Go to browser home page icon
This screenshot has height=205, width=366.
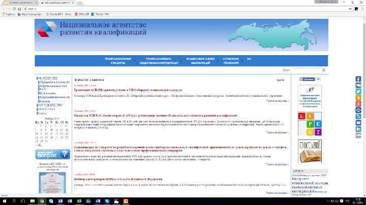coord(20,9)
